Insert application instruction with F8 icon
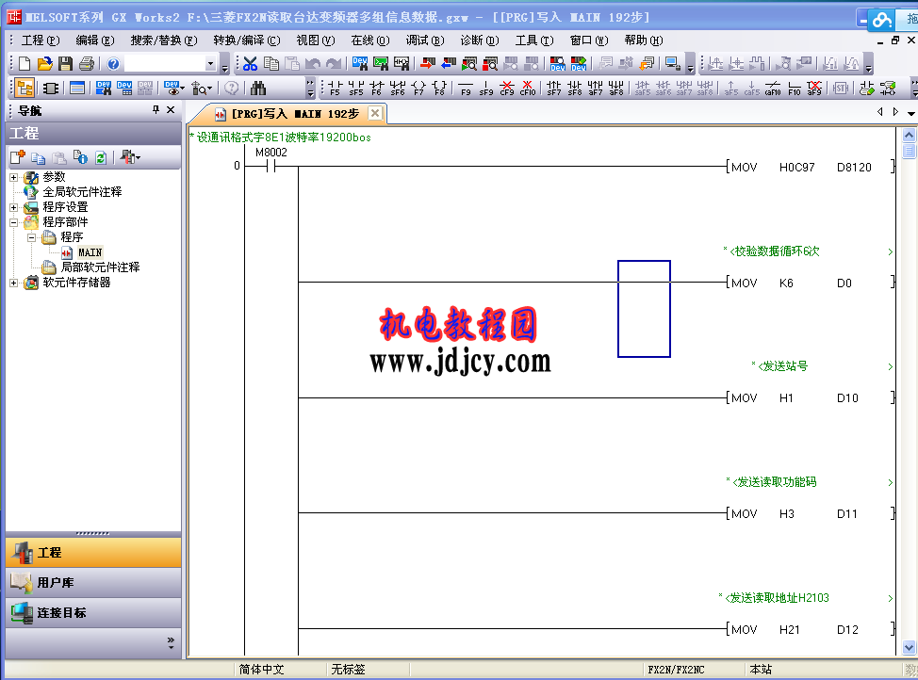 coord(440,89)
